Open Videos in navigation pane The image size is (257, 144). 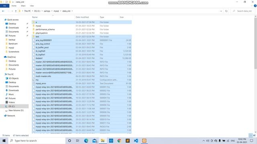click(12, 102)
